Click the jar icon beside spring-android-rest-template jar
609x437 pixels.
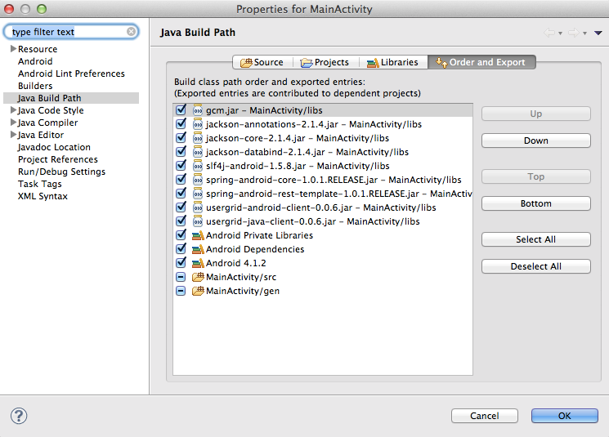[x=198, y=194]
